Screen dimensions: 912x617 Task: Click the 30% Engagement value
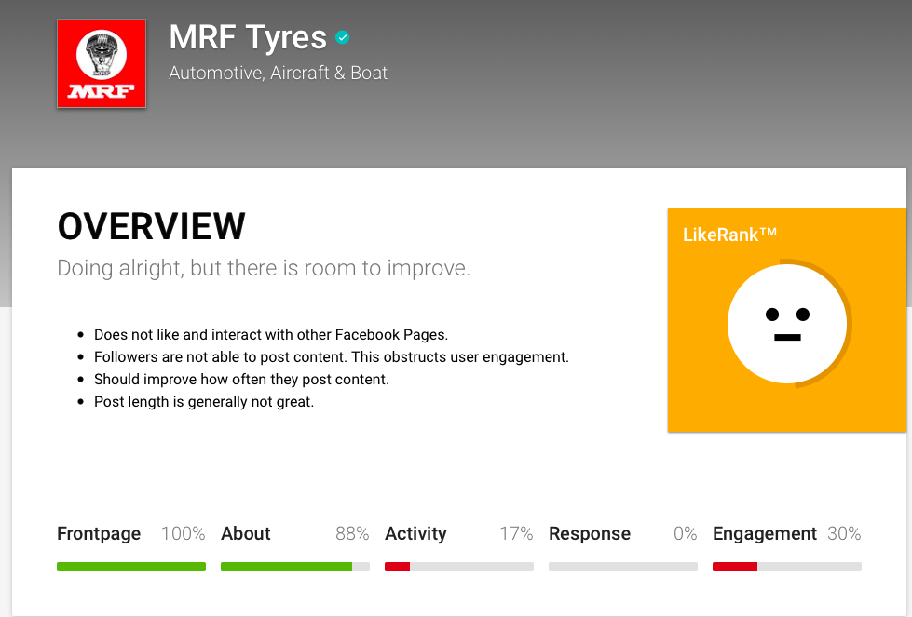[844, 533]
